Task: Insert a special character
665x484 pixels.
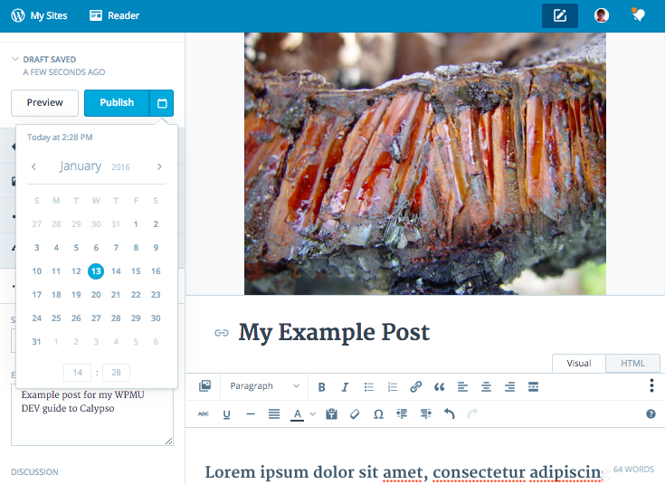Action: click(379, 414)
